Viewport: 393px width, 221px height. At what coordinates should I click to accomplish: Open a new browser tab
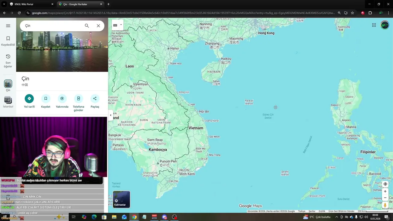coord(108,4)
